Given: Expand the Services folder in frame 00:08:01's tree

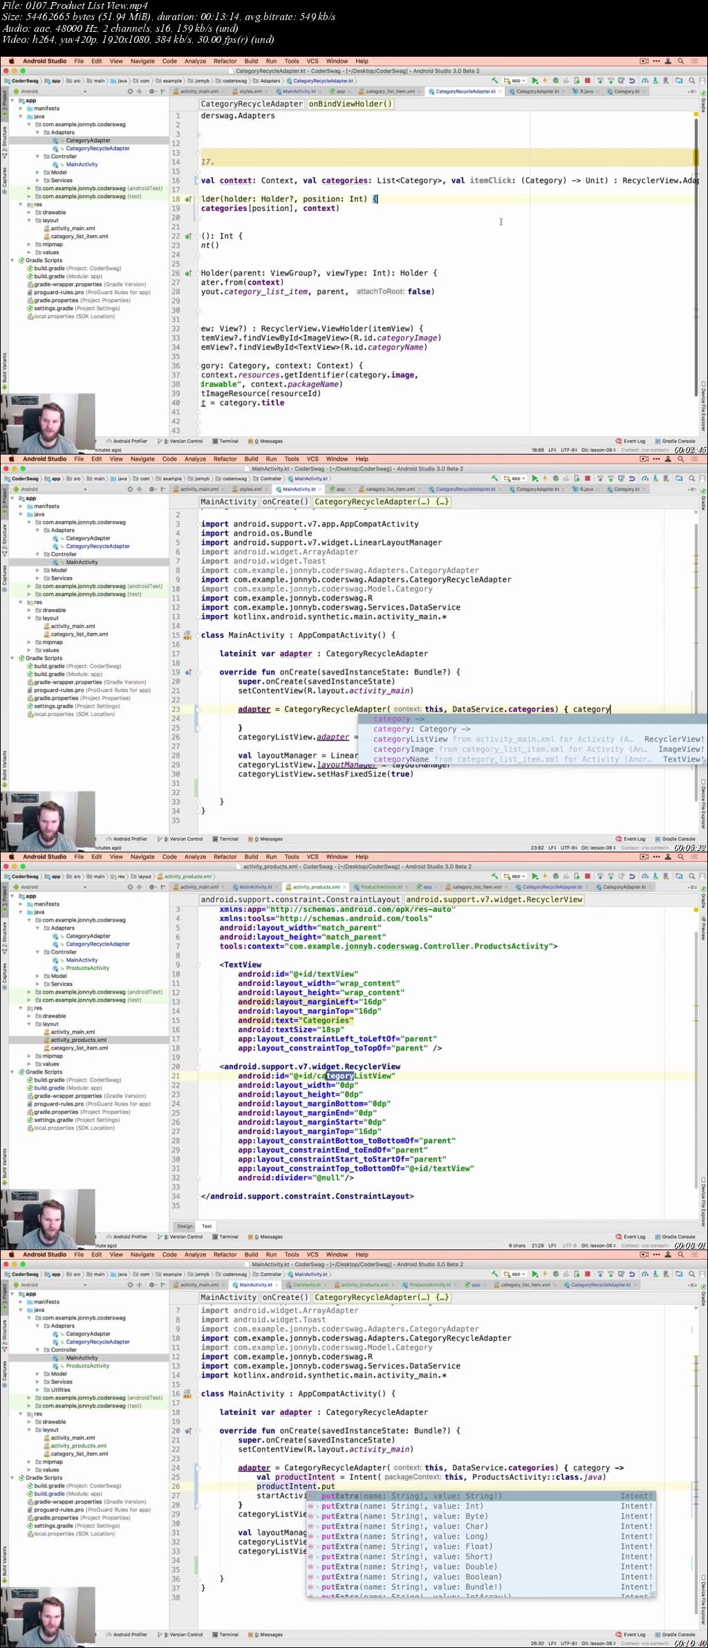Looking at the screenshot, I should point(38,984).
